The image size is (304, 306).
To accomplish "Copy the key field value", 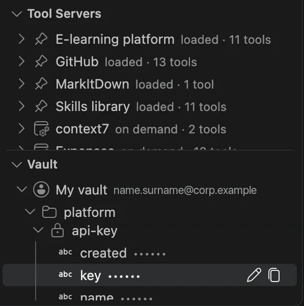I will [x=274, y=275].
